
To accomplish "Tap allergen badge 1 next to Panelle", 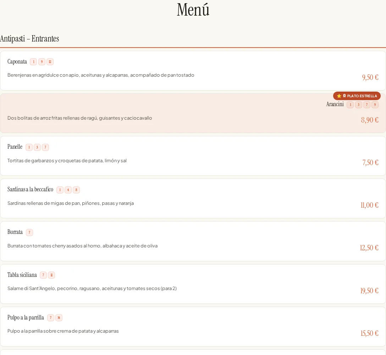I will point(29,147).
